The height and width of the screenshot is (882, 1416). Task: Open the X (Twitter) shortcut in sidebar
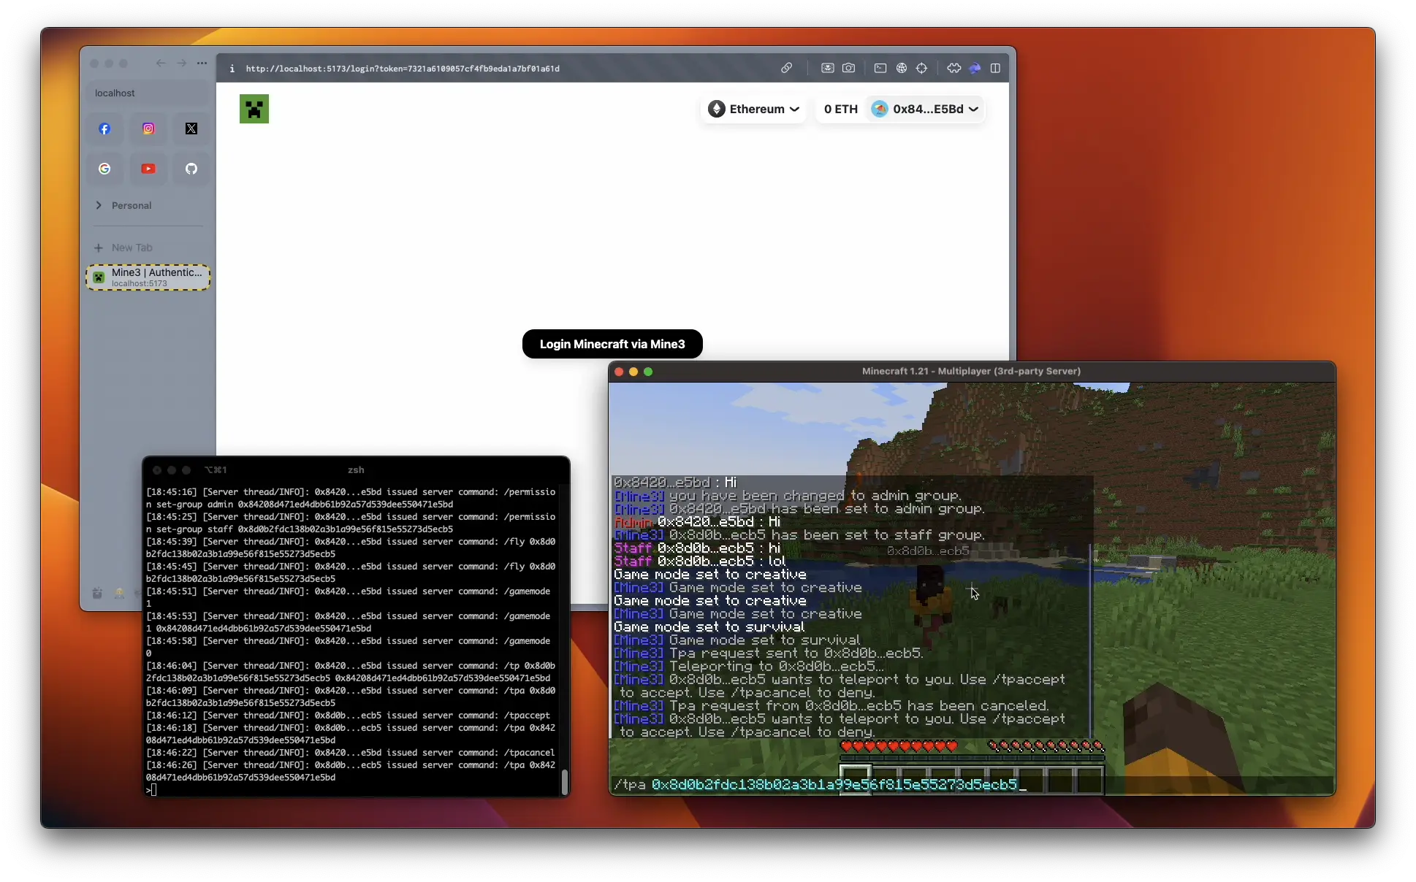coord(191,129)
